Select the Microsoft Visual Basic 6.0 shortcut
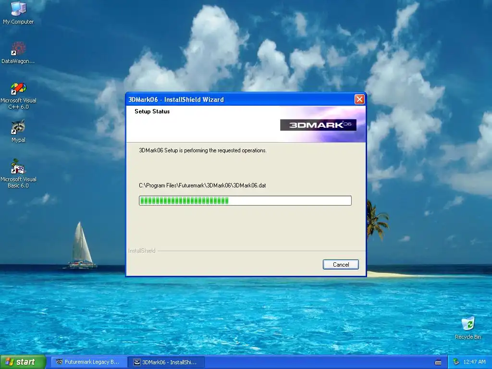The width and height of the screenshot is (492, 369). (x=18, y=173)
